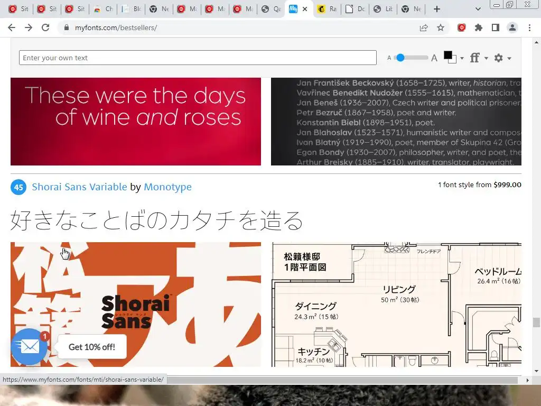Switch to the Ch tab

pos(104,9)
